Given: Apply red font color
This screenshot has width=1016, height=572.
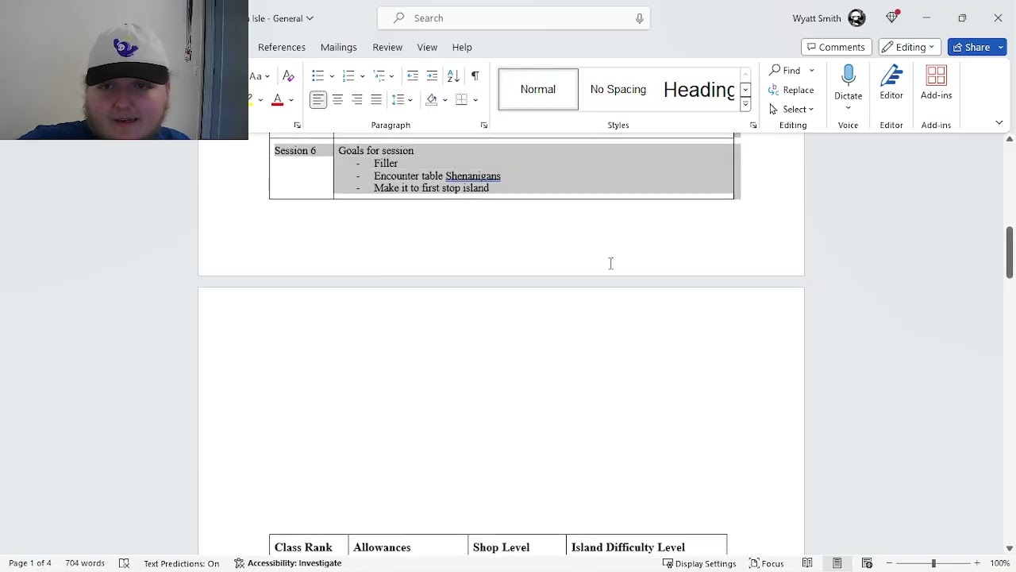Looking at the screenshot, I should point(278,100).
